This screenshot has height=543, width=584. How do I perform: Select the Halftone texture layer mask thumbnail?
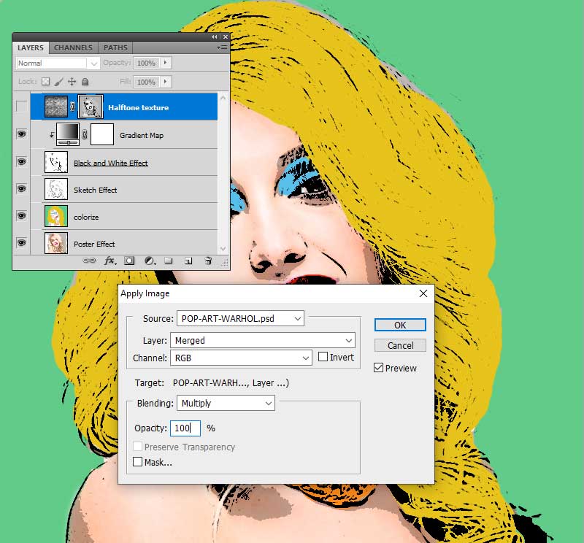pyautogui.click(x=90, y=107)
